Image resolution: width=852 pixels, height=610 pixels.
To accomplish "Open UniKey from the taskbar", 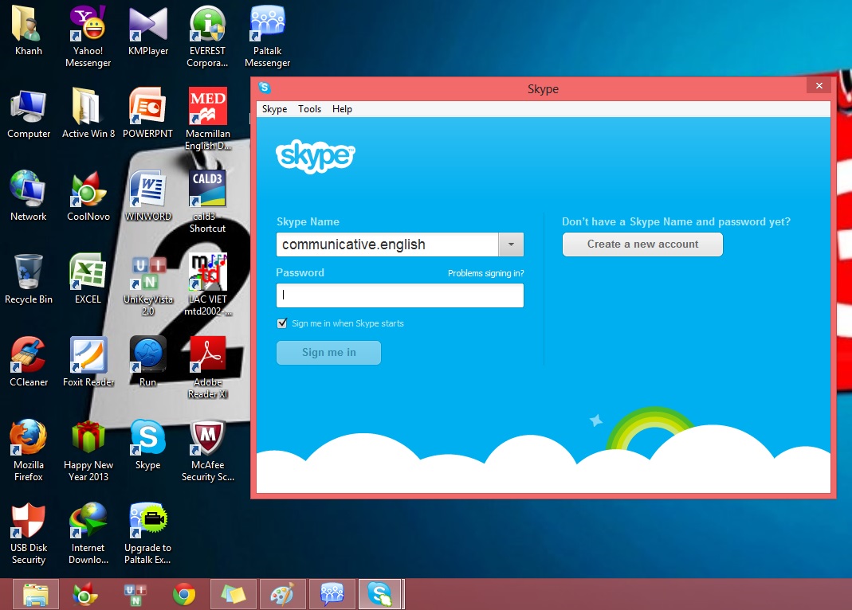I will tap(135, 594).
